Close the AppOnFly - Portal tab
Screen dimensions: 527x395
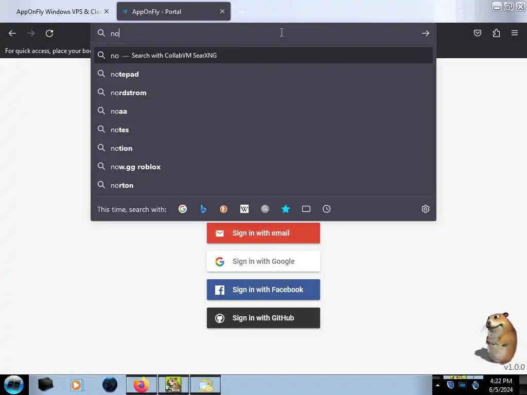pyautogui.click(x=222, y=11)
